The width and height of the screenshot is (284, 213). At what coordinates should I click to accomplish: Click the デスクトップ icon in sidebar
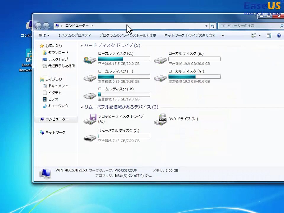[x=45, y=59]
